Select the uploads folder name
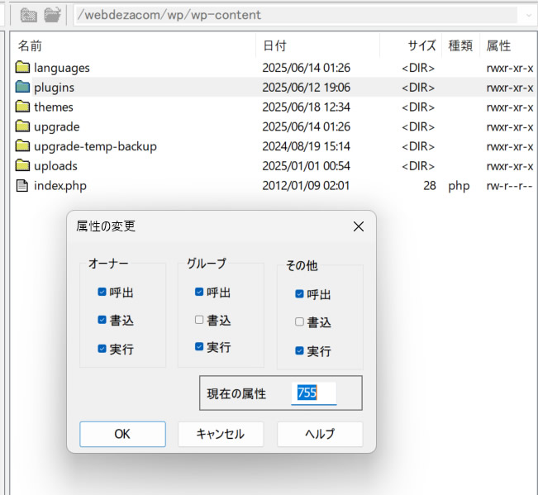 pyautogui.click(x=55, y=166)
